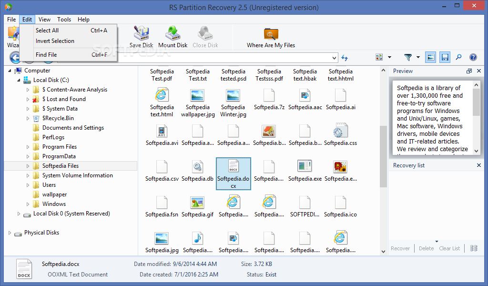Click the file list vertical scrollbar
This screenshot has height=286, width=488.
pyautogui.click(x=383, y=156)
